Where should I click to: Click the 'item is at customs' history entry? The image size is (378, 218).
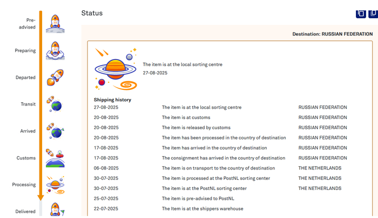186,117
